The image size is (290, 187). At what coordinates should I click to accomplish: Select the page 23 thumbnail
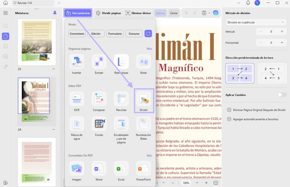pos(37,42)
